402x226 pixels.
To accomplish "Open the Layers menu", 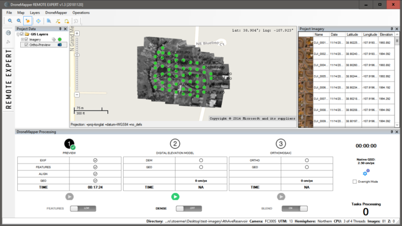I will point(35,13).
